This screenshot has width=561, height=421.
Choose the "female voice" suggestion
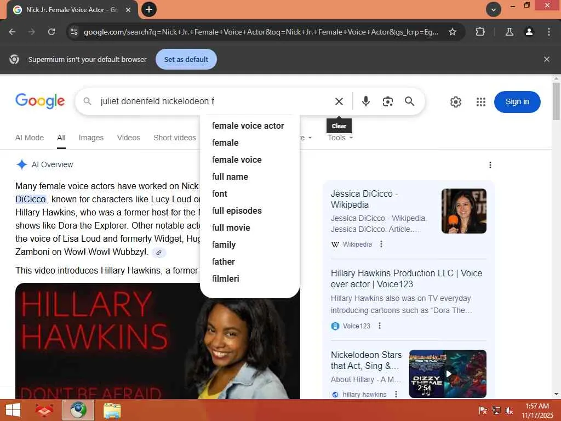(x=249, y=160)
